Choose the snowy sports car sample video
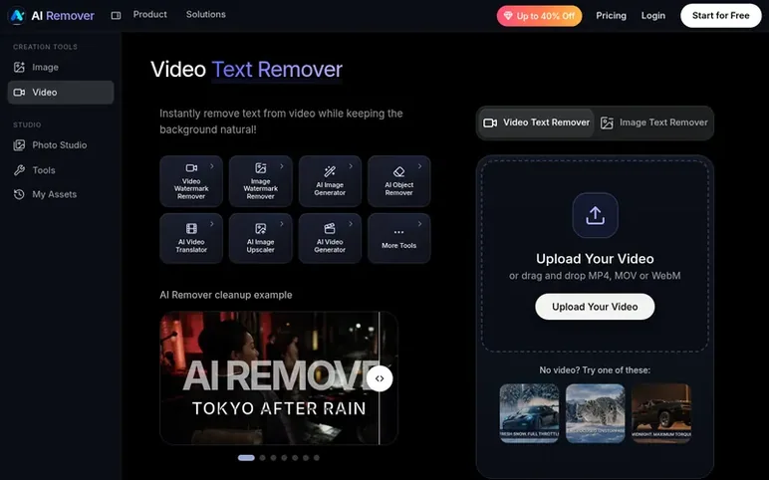This screenshot has width=769, height=480. pyautogui.click(x=529, y=413)
